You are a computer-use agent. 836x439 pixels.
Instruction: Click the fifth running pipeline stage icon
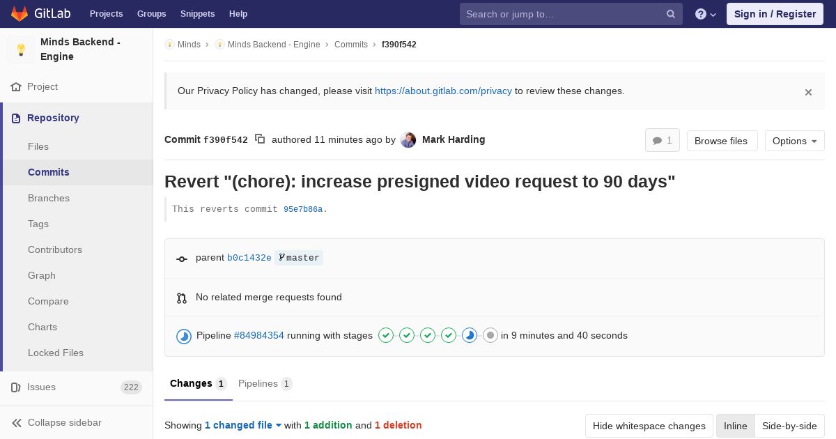point(470,336)
